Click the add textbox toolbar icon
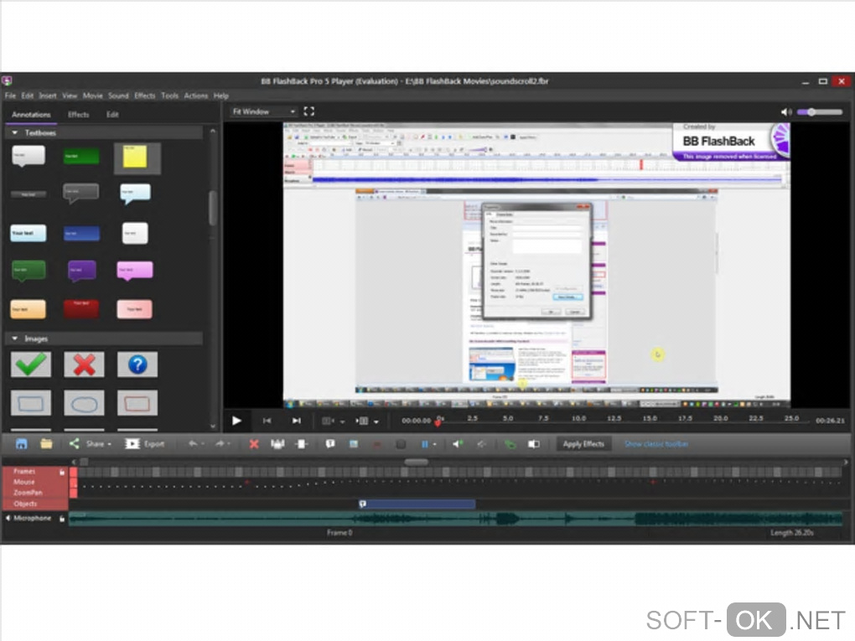Image resolution: width=855 pixels, height=641 pixels. click(330, 444)
